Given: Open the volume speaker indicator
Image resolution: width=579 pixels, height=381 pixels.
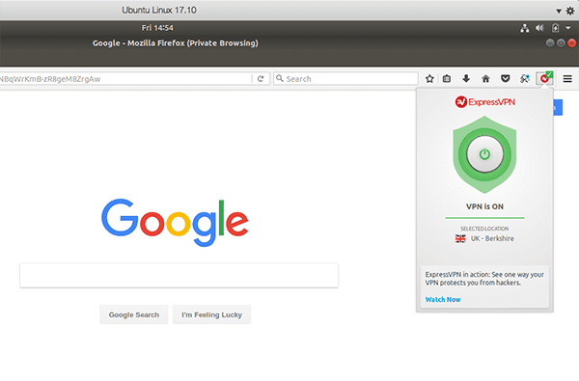Looking at the screenshot, I should [x=539, y=28].
